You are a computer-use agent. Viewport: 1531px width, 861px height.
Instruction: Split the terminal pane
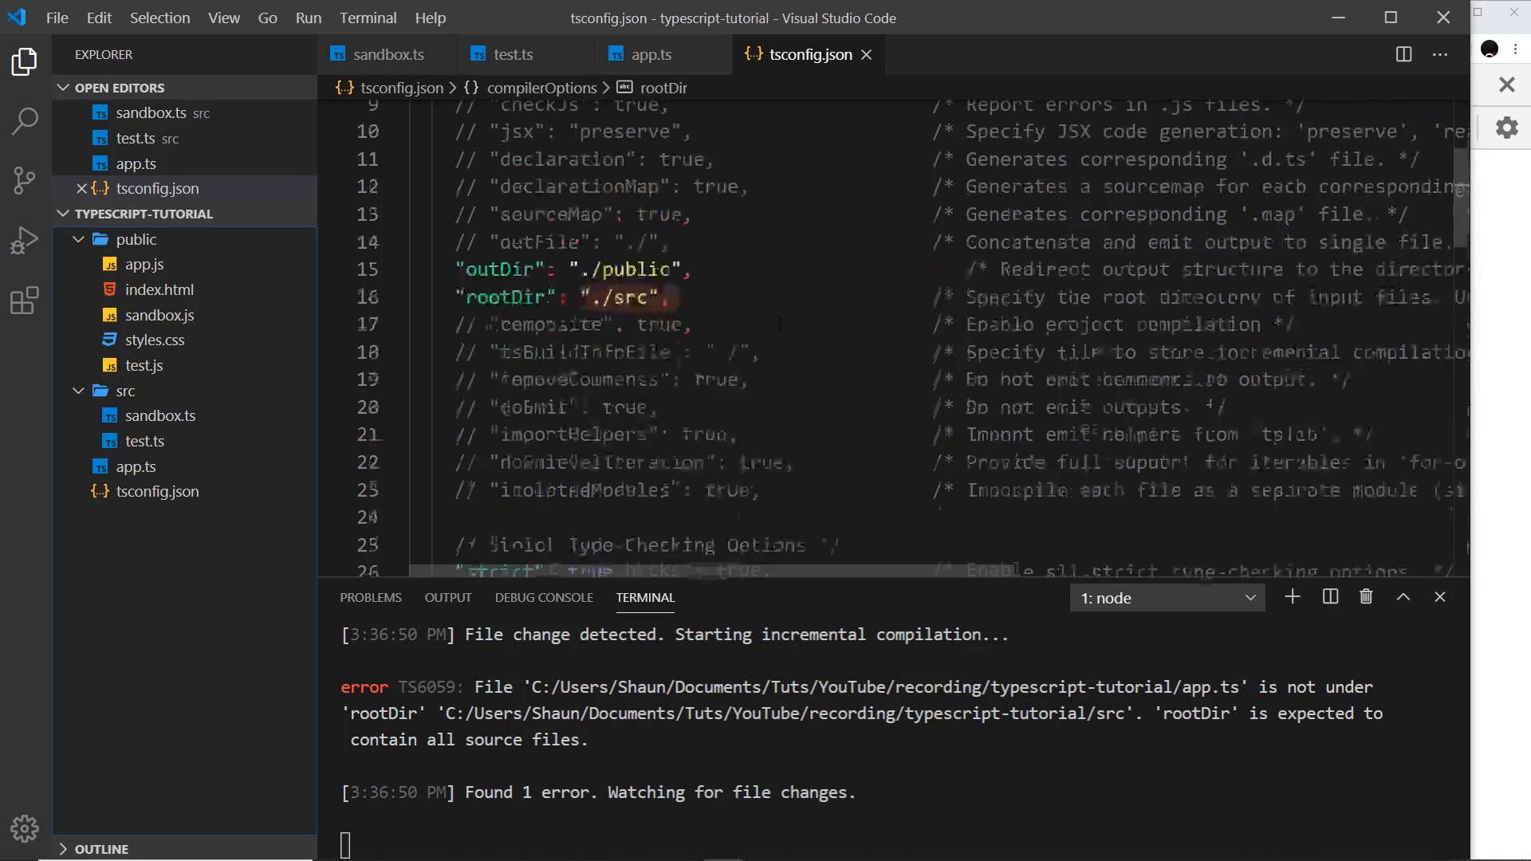[1330, 597]
